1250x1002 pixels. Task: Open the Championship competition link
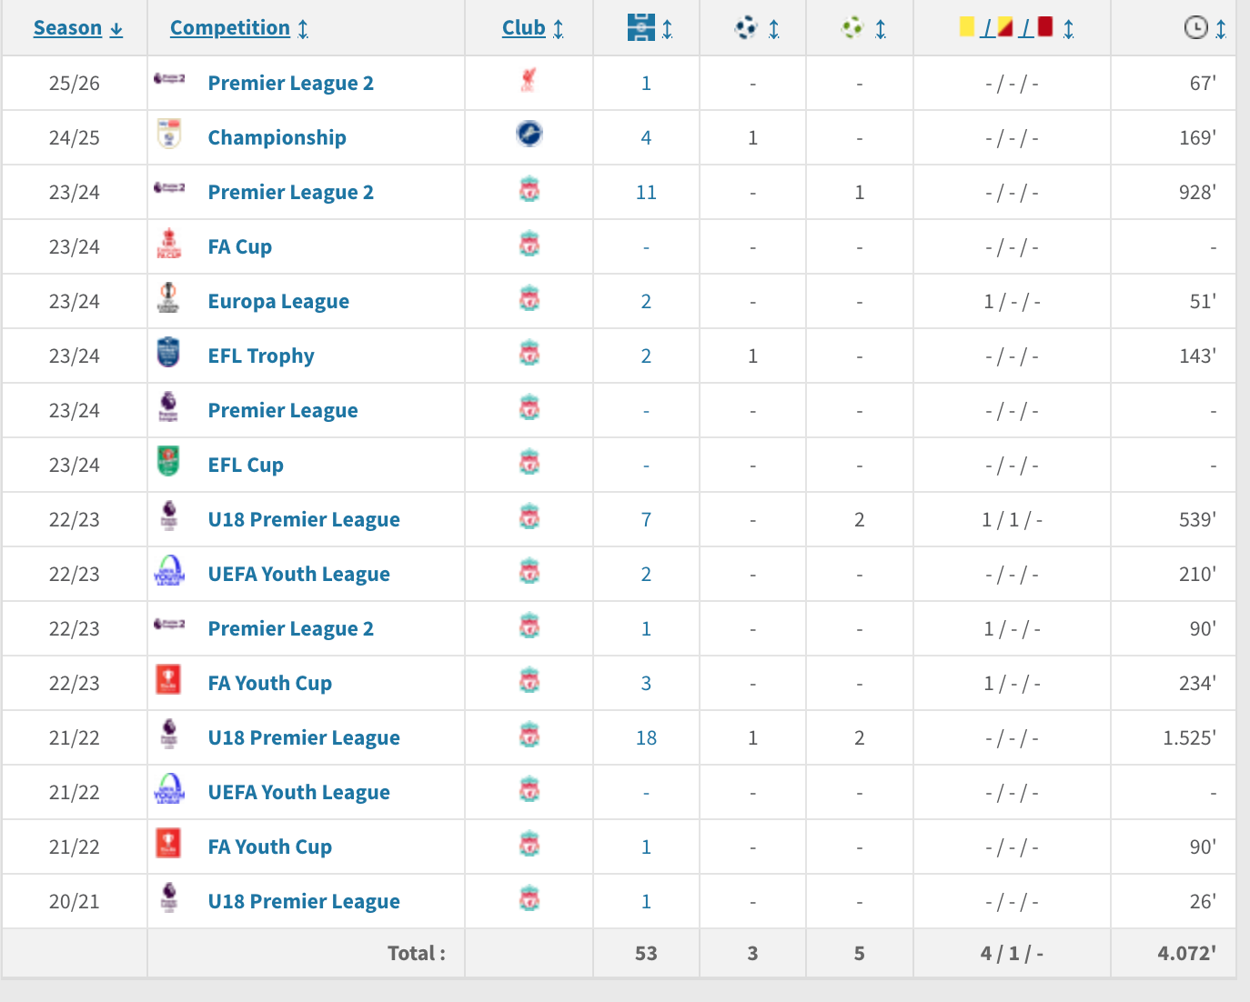click(x=277, y=137)
